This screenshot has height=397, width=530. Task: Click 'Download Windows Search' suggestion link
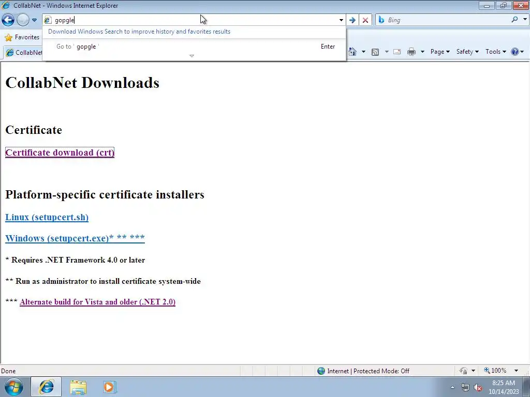point(139,32)
